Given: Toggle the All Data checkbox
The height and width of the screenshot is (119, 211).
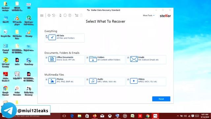Looking at the screenshot, I should (x=46, y=36).
